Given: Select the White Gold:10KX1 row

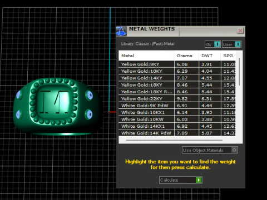Looking at the screenshot, I should point(177,112).
